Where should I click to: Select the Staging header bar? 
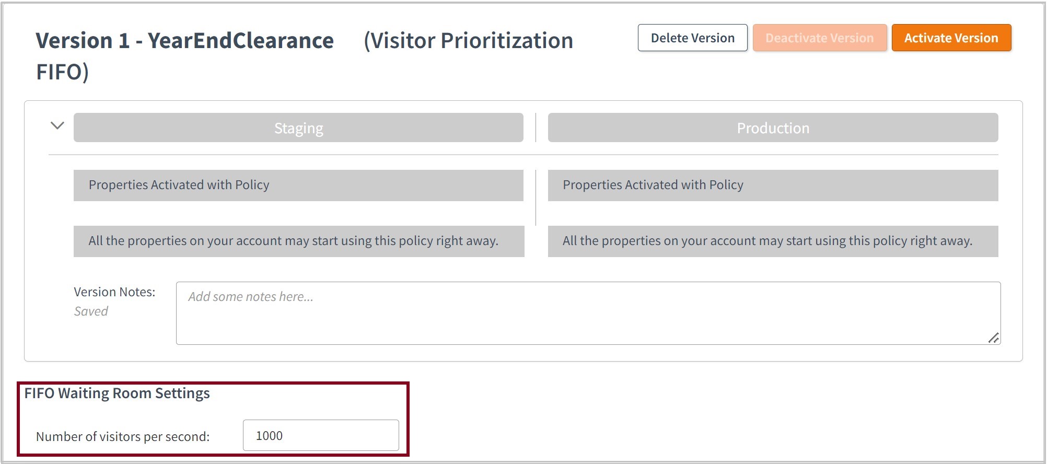pos(298,128)
